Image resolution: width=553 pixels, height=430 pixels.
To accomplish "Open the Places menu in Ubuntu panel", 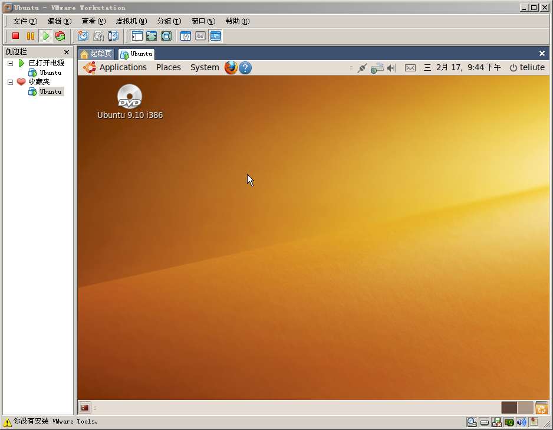I will tap(169, 67).
